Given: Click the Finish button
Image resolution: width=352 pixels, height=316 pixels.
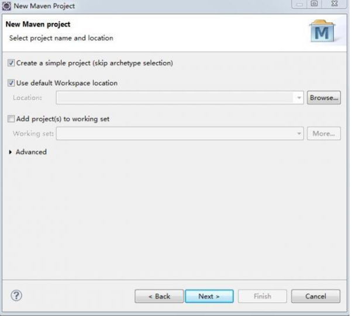Looking at the screenshot, I should click(x=263, y=296).
